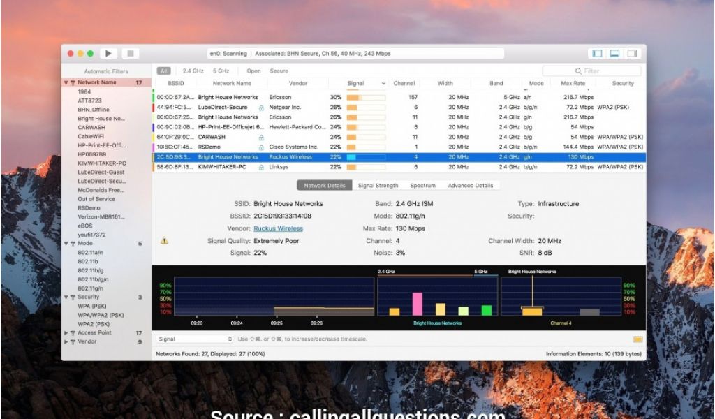
Task: Click the start scanning play button
Action: pyautogui.click(x=108, y=53)
